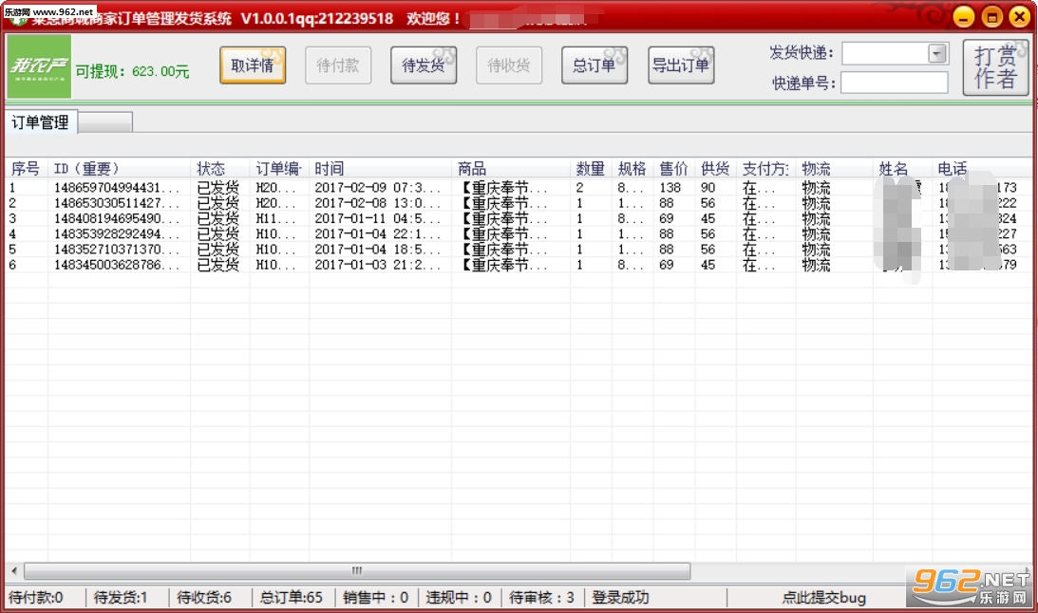Click the 违规中：0 status entry
The height and width of the screenshot is (613, 1038).
point(459,598)
